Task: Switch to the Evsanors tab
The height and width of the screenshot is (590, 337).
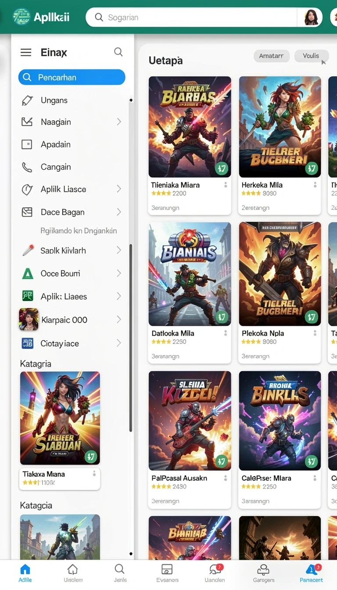Action: coord(167,573)
